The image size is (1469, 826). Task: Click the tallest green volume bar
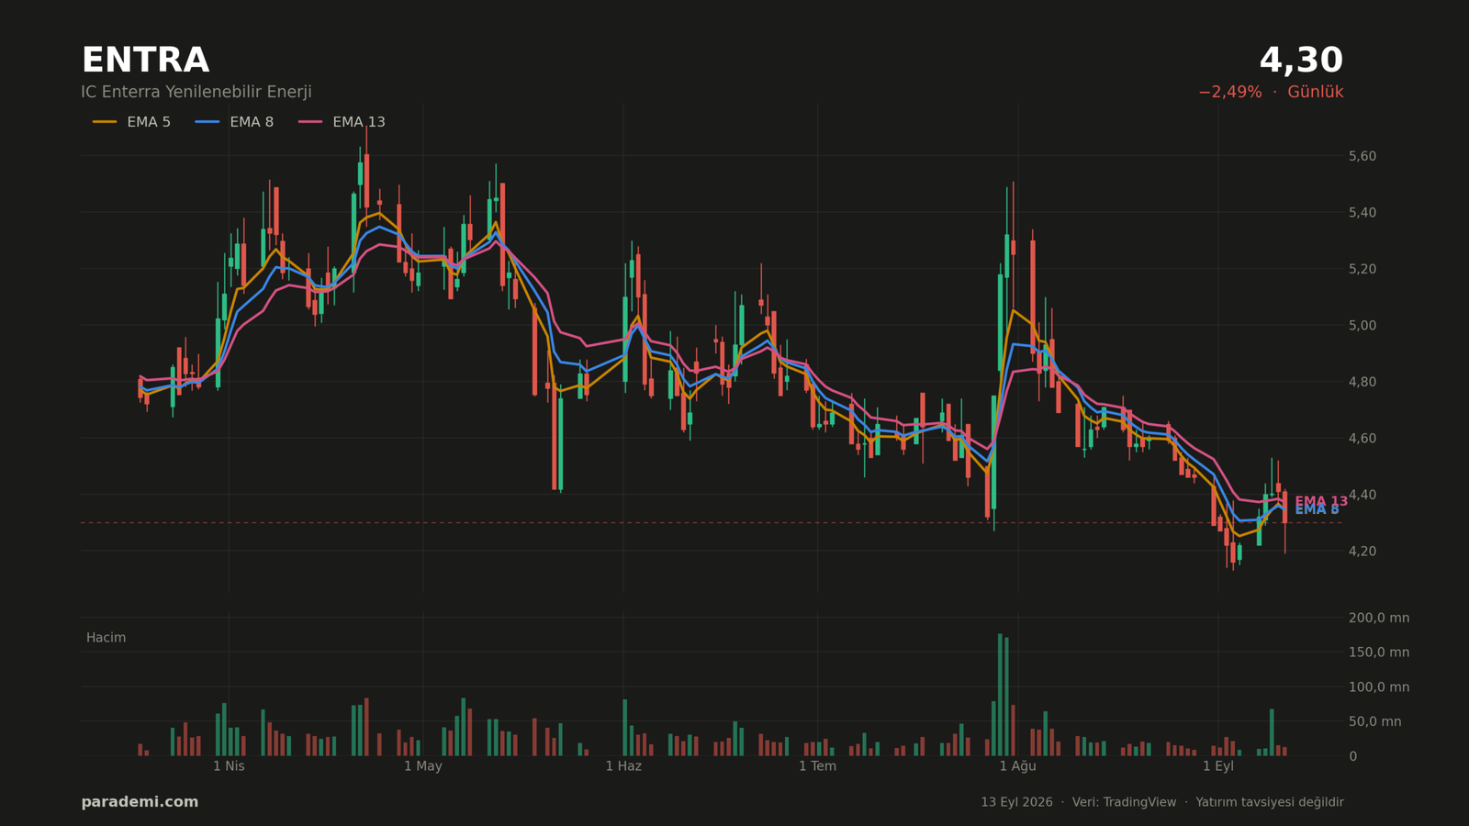pyautogui.click(x=1000, y=695)
